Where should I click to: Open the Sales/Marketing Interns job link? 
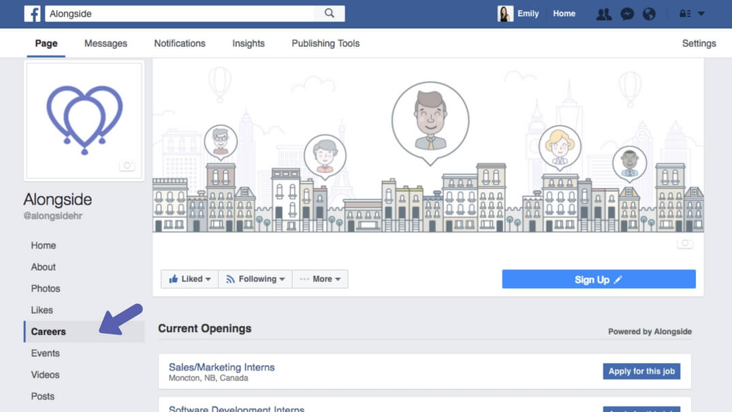[222, 367]
